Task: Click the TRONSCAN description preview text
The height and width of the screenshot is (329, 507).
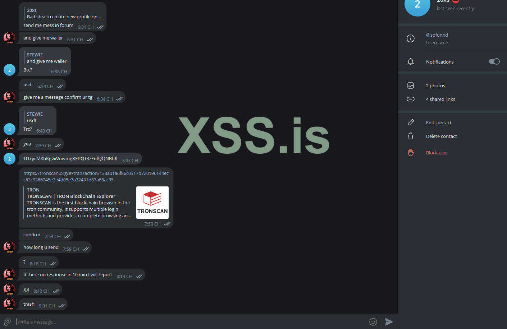Action: pyautogui.click(x=79, y=209)
